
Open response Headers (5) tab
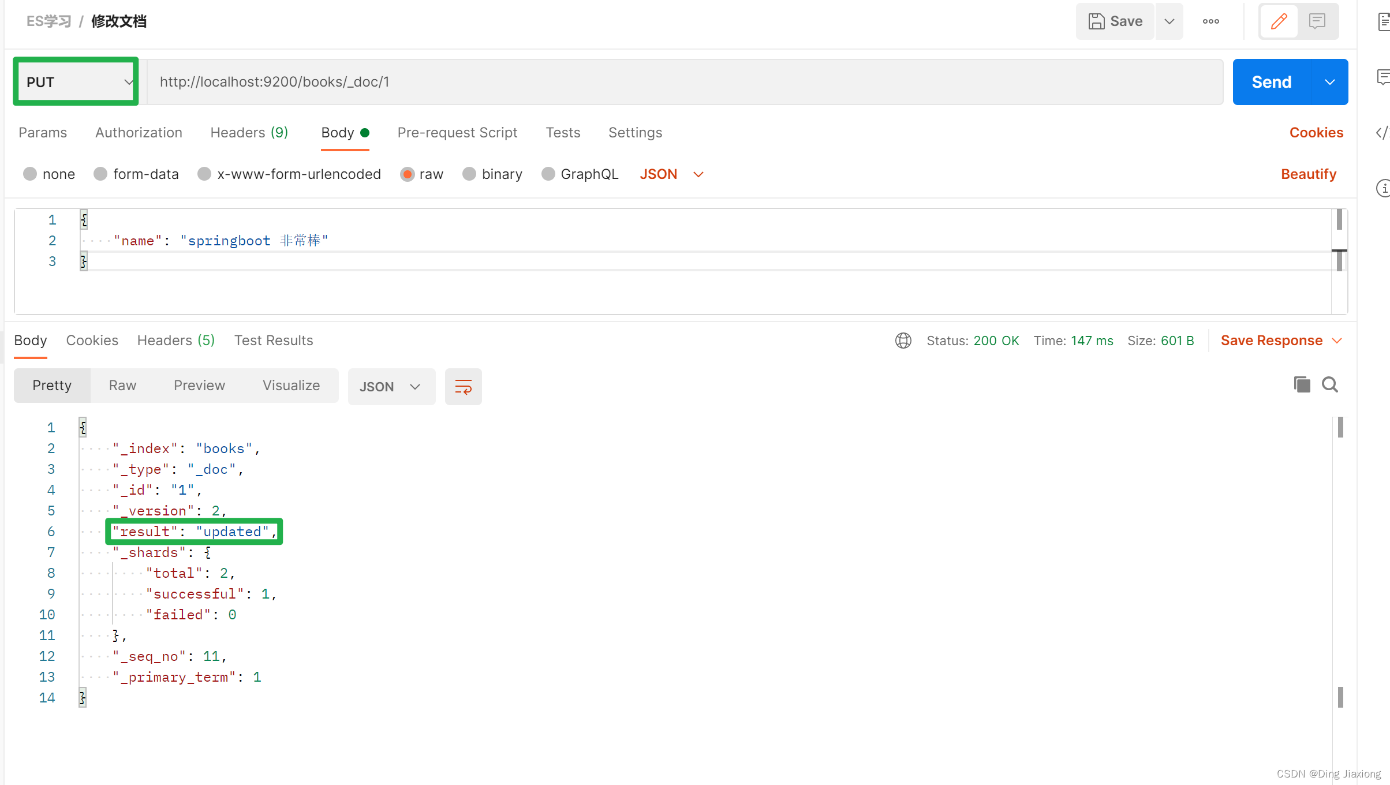176,341
